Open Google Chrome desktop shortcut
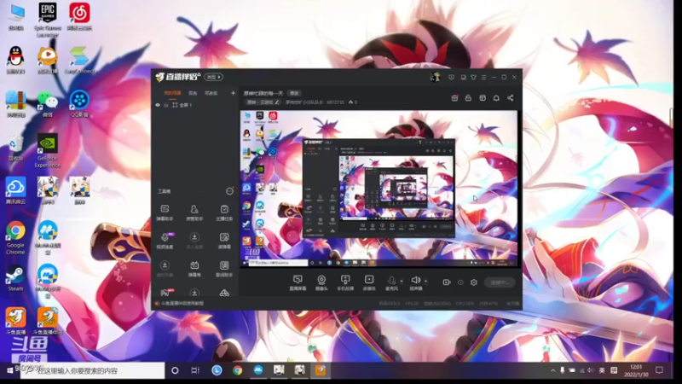Viewport: 682px width, 384px height. pos(15,239)
